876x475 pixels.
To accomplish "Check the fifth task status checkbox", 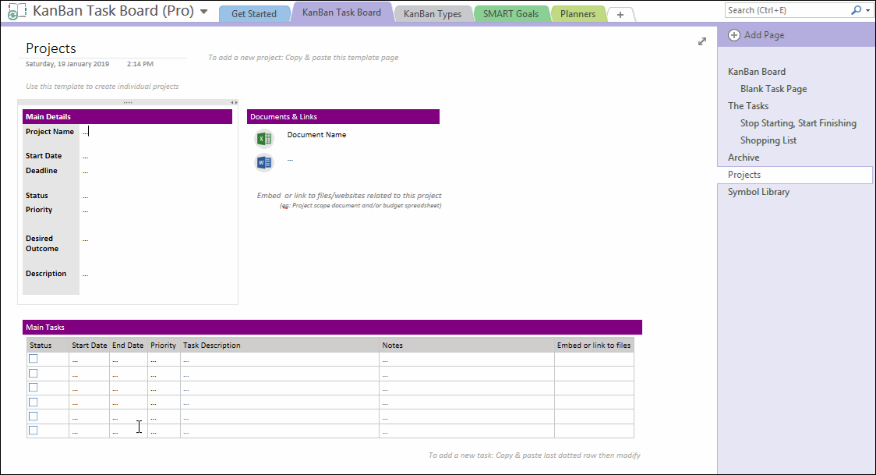I will pyautogui.click(x=34, y=417).
